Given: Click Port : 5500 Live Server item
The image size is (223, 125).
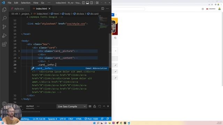Looking at the screenshot, I should click(x=91, y=119).
